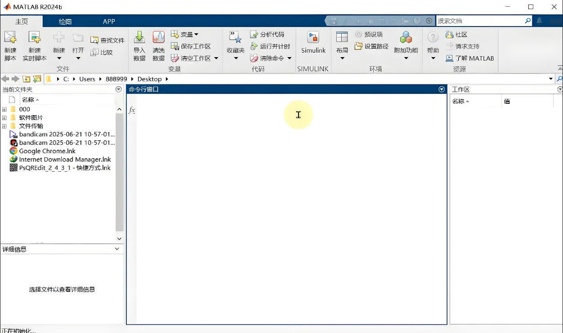
Task: Click Desktop in the address path
Action: point(149,79)
